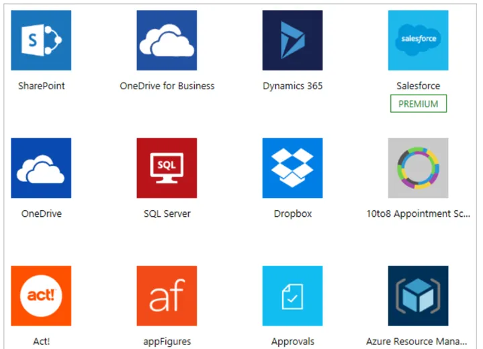This screenshot has height=349, width=483.
Task: Open the Dropbox connector icon
Action: click(x=292, y=168)
